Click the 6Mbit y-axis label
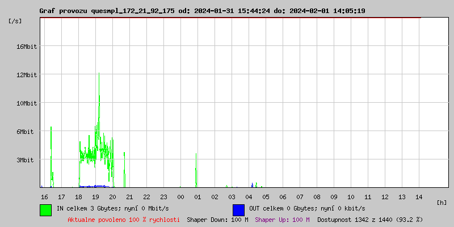 (x=27, y=132)
